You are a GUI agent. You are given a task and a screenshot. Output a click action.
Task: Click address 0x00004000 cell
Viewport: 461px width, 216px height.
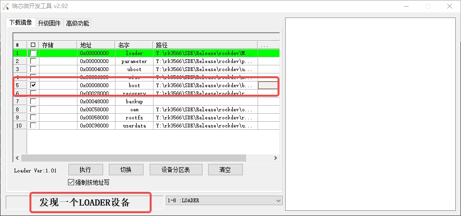(96, 69)
